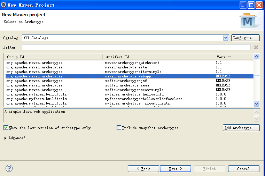Image resolution: width=265 pixels, height=176 pixels.
Task: Open the Catalog dropdown arrow
Action: coord(226,38)
